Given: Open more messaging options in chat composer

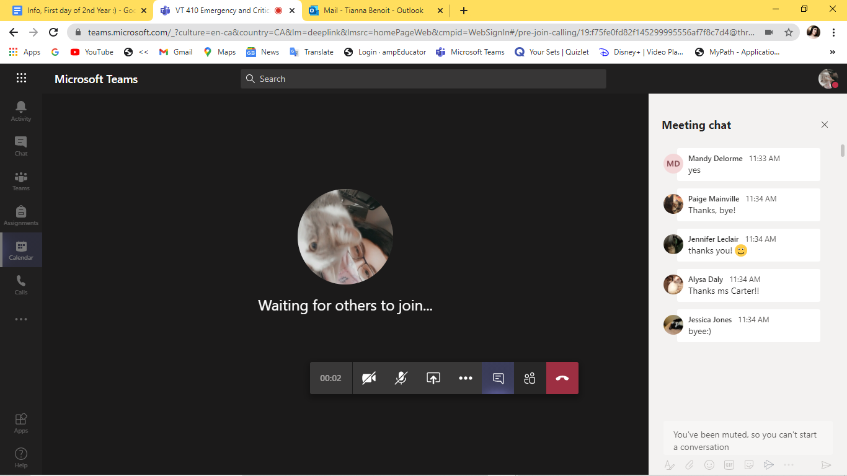Looking at the screenshot, I should (x=789, y=464).
